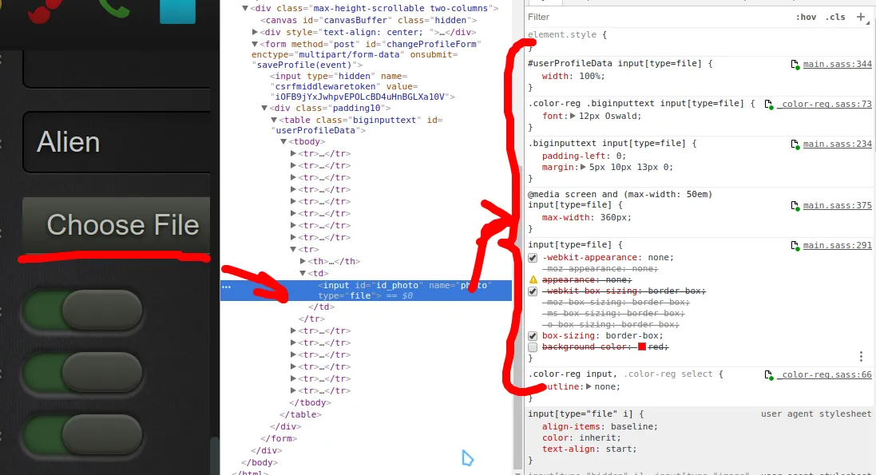Click the red background-color swatch

click(642, 347)
